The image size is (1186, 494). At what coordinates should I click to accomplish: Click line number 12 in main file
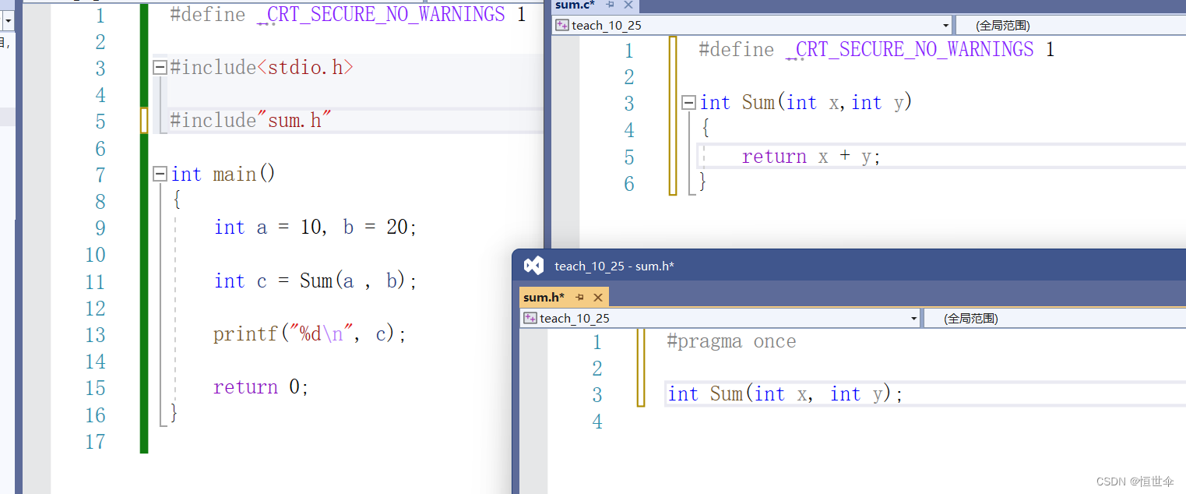[95, 309]
